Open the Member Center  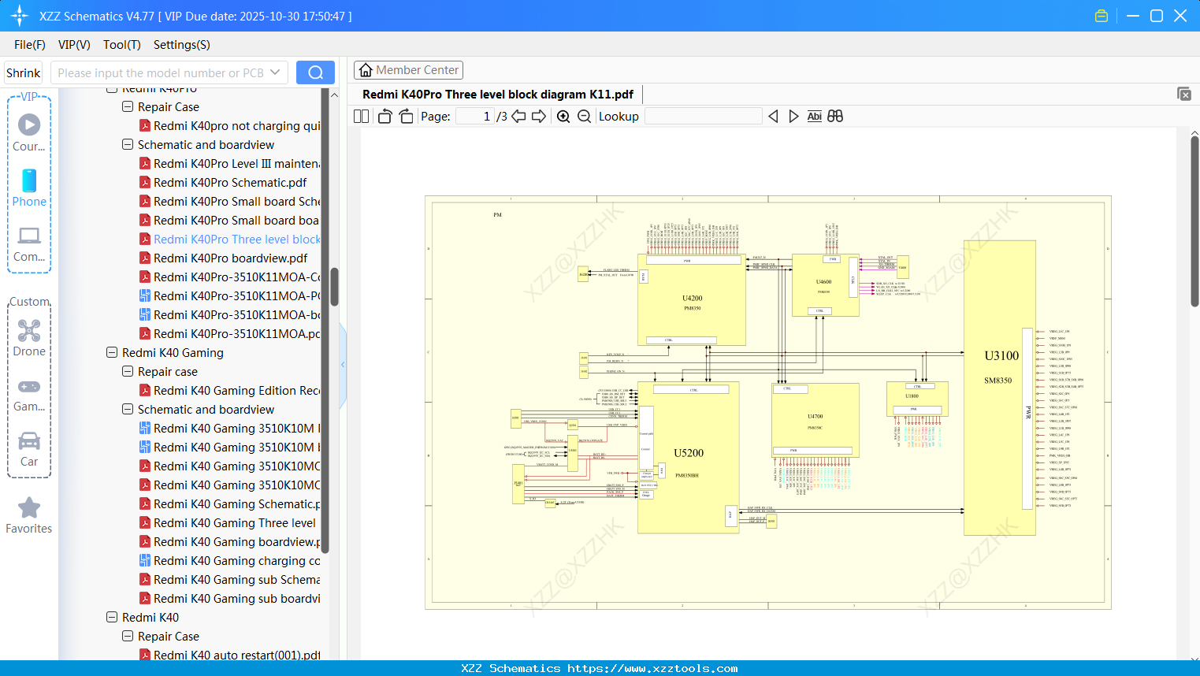[x=408, y=69]
